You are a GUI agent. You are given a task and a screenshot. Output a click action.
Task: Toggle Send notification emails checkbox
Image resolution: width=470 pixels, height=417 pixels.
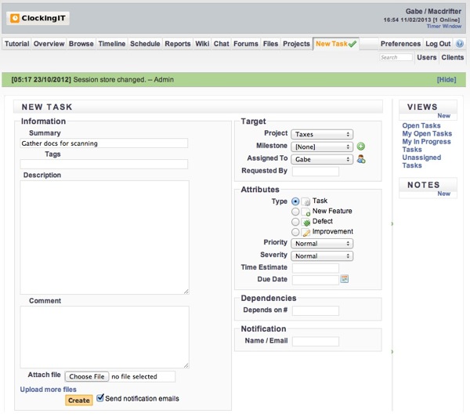[100, 399]
